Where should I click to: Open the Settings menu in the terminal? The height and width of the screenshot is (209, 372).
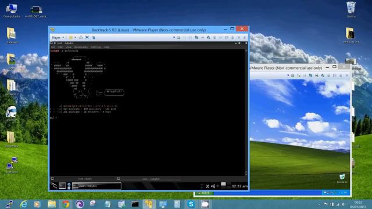pyautogui.click(x=96, y=47)
